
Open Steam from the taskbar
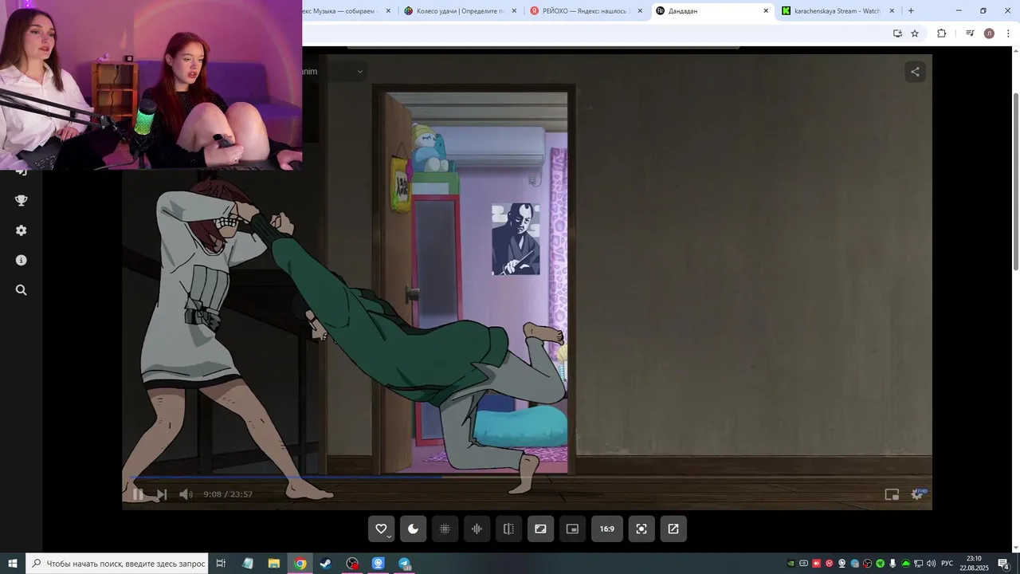pyautogui.click(x=326, y=564)
